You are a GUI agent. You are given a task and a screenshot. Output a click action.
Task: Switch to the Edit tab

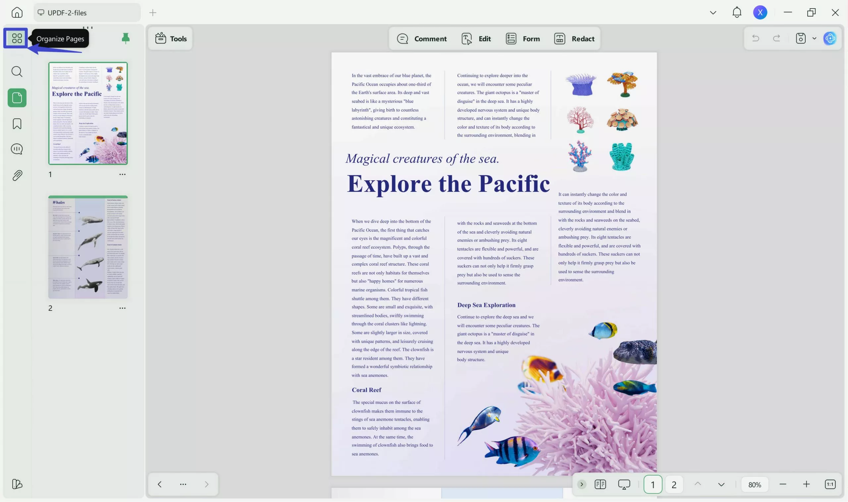click(x=475, y=38)
